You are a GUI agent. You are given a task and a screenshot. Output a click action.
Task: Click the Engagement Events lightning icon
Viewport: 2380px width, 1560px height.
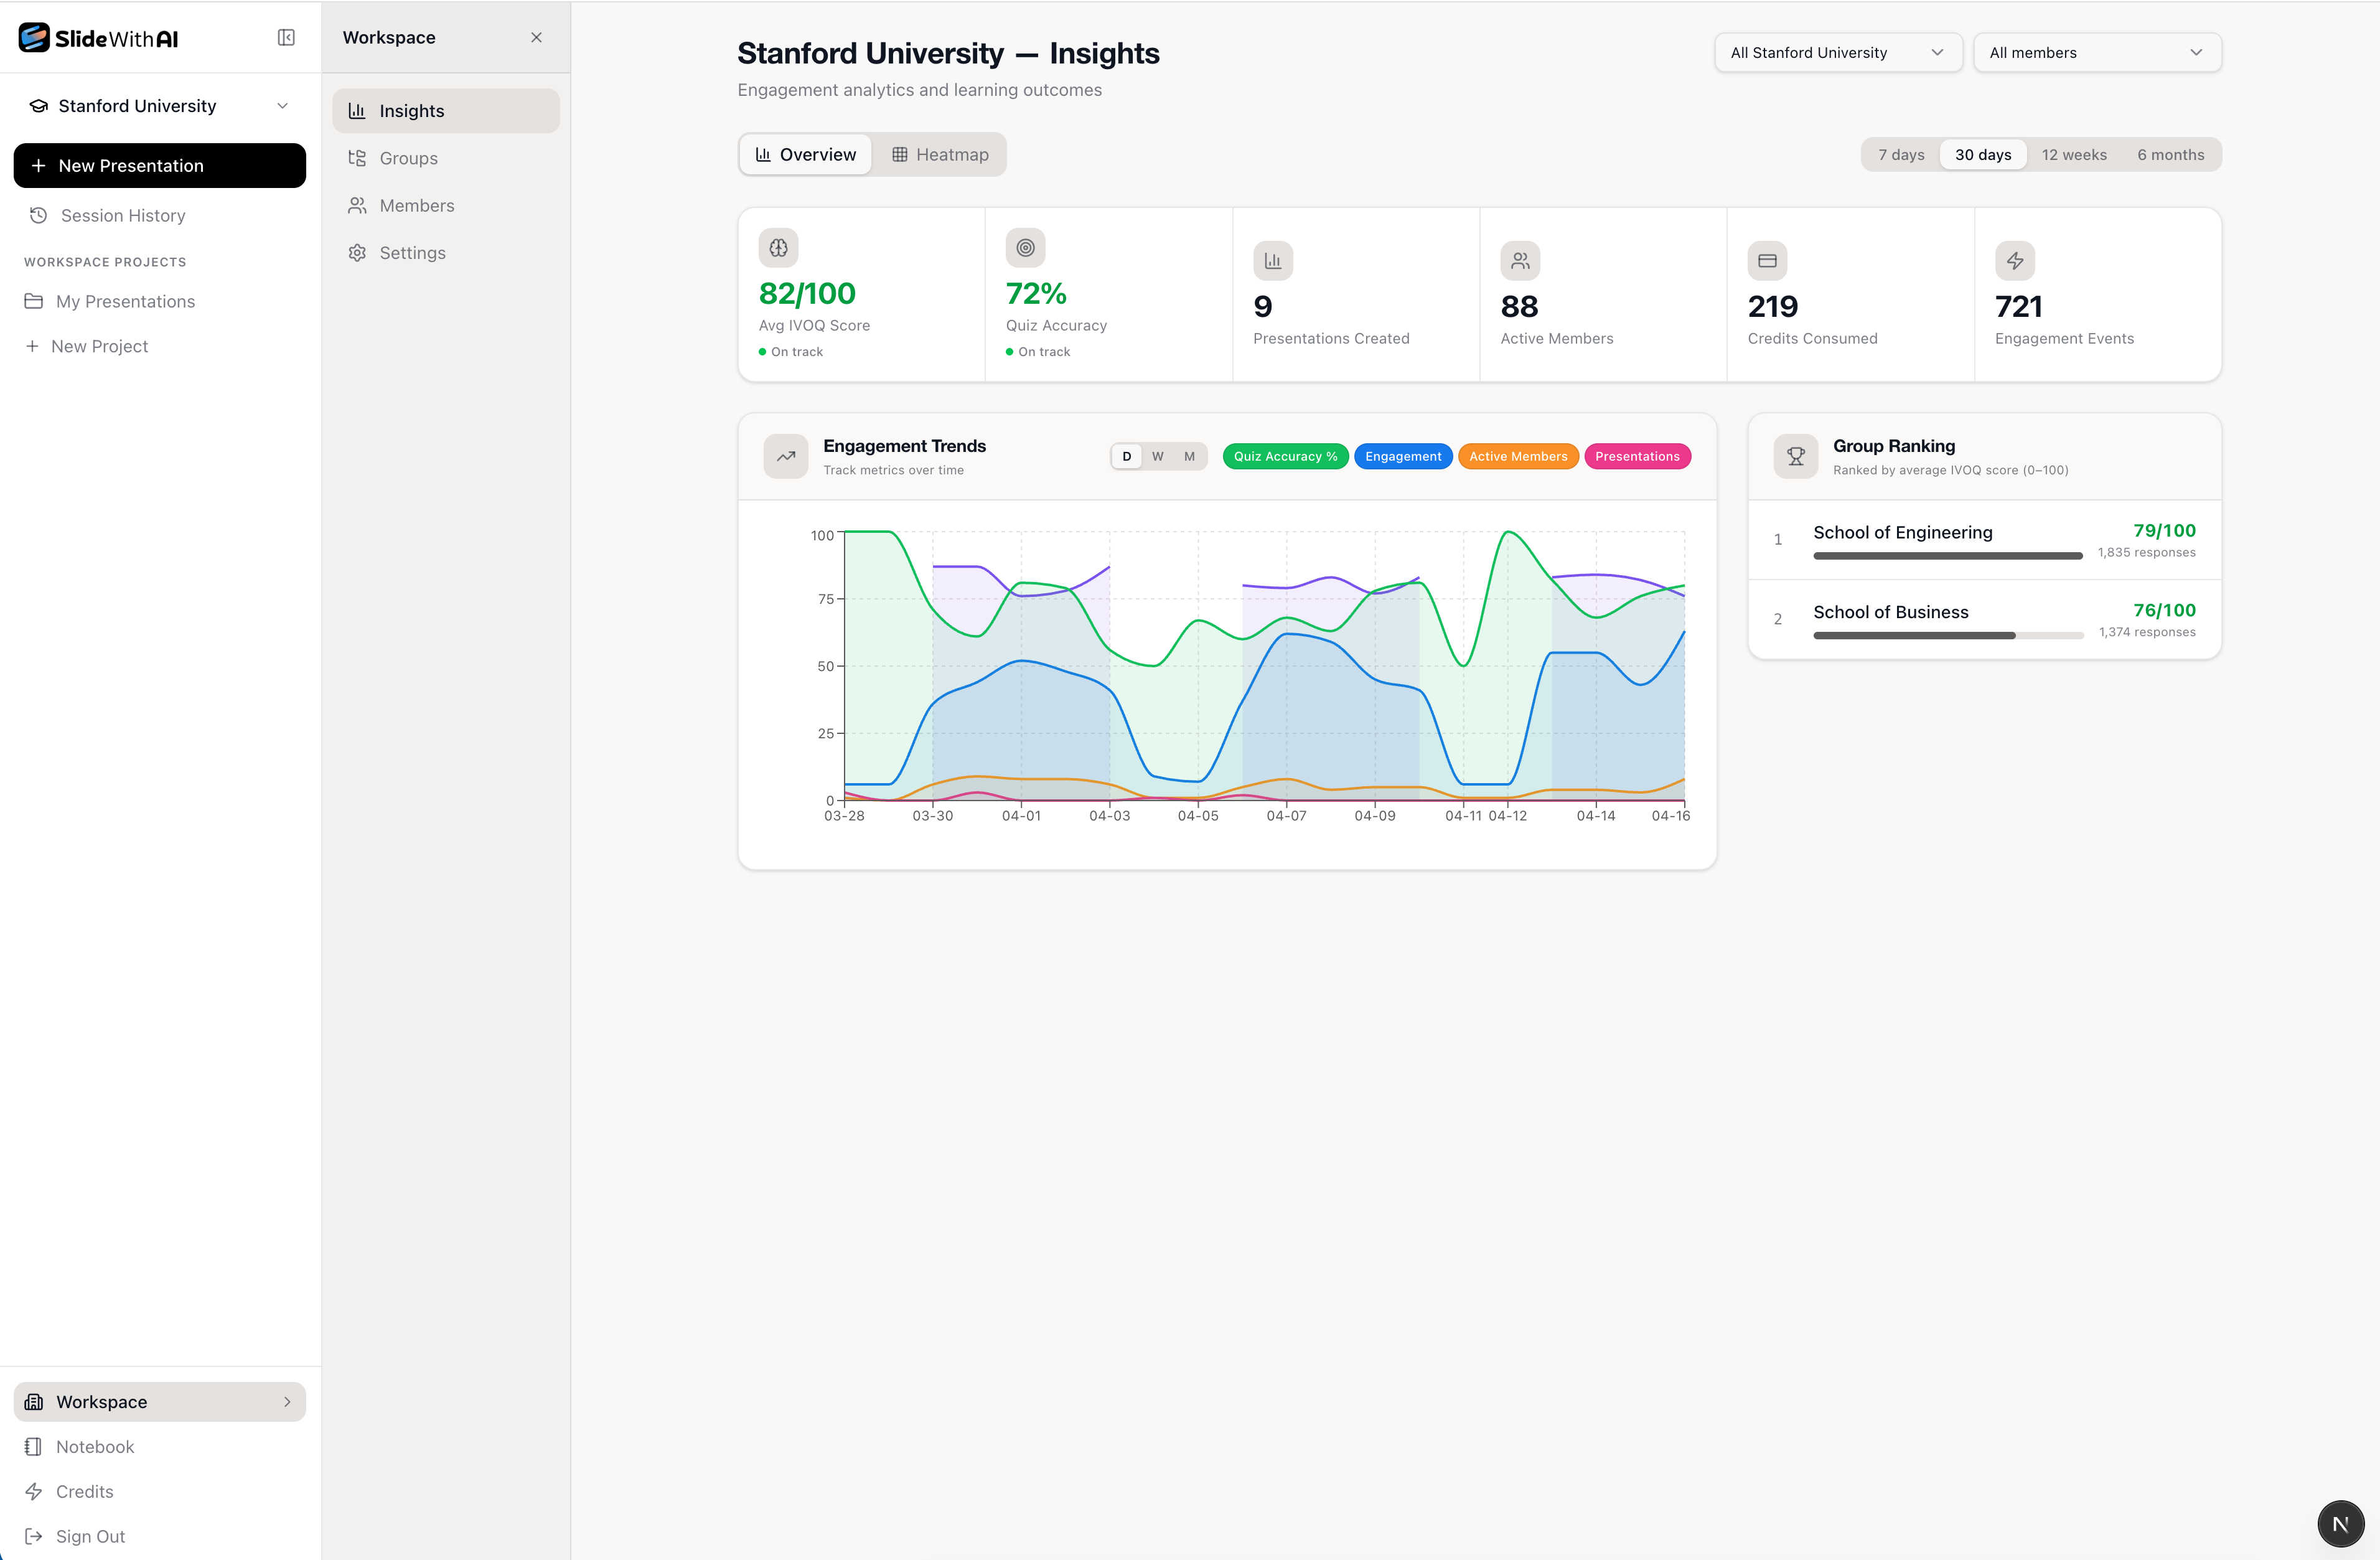[2014, 261]
